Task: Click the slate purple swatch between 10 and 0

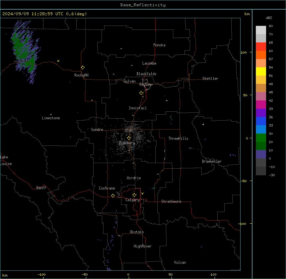Action: pos(261,154)
